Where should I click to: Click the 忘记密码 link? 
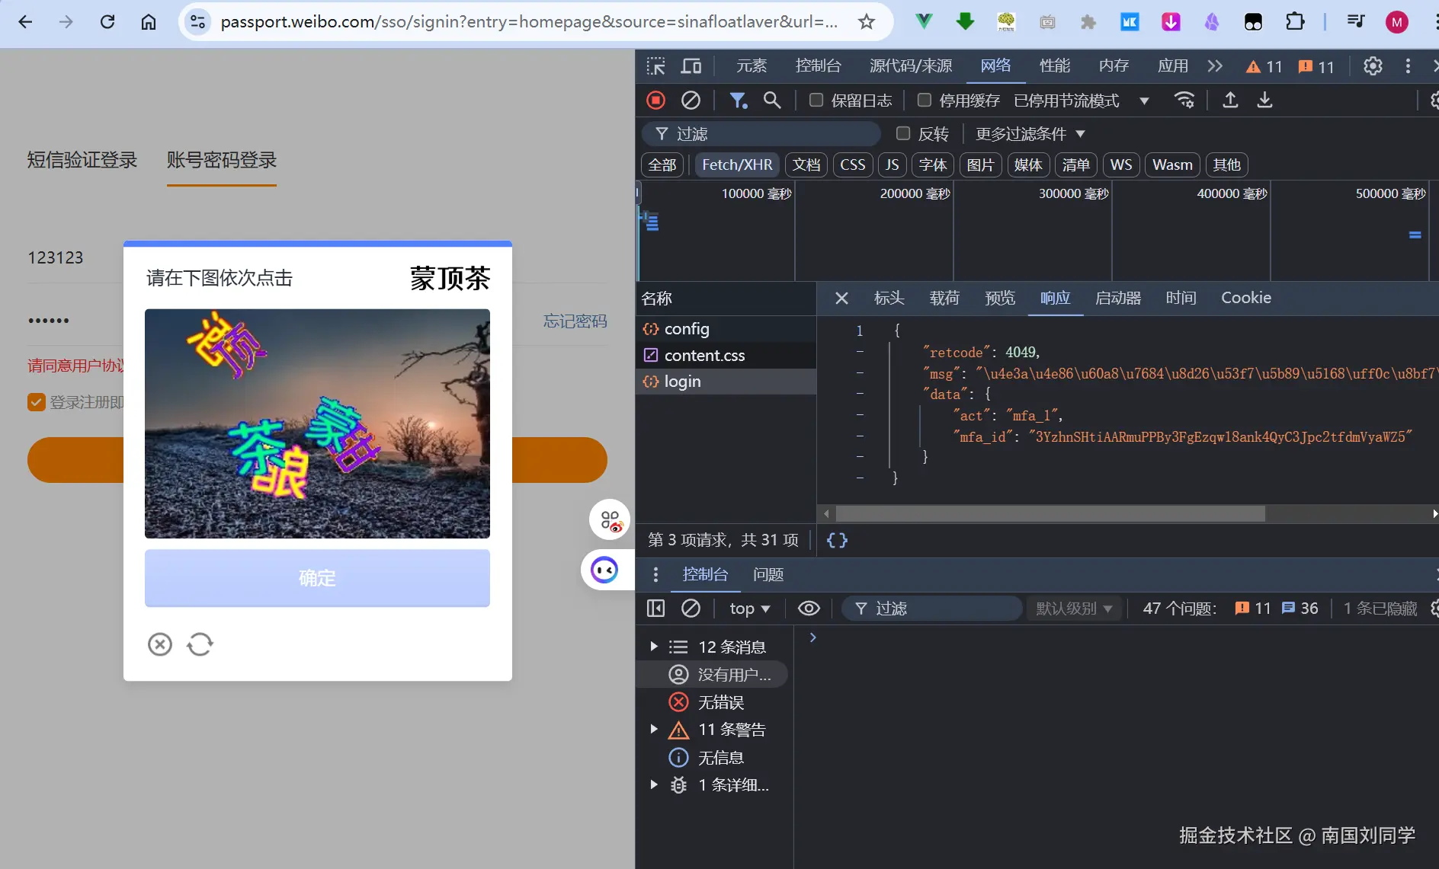(x=575, y=321)
